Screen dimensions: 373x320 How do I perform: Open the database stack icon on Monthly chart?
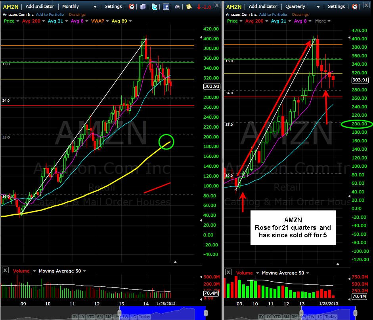click(143, 7)
